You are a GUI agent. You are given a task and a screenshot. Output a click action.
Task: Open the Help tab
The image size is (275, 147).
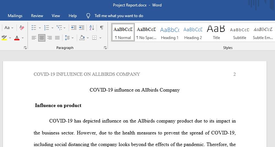click(x=73, y=16)
